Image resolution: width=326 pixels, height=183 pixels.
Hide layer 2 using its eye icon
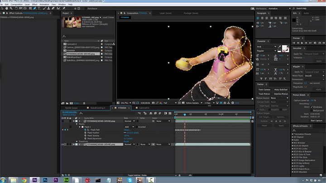(x=62, y=144)
